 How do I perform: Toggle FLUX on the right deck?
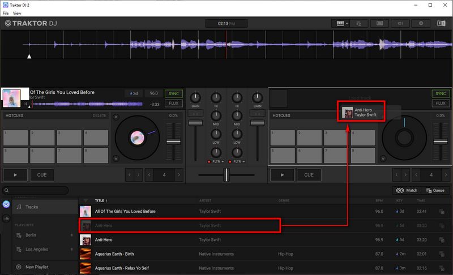click(441, 104)
